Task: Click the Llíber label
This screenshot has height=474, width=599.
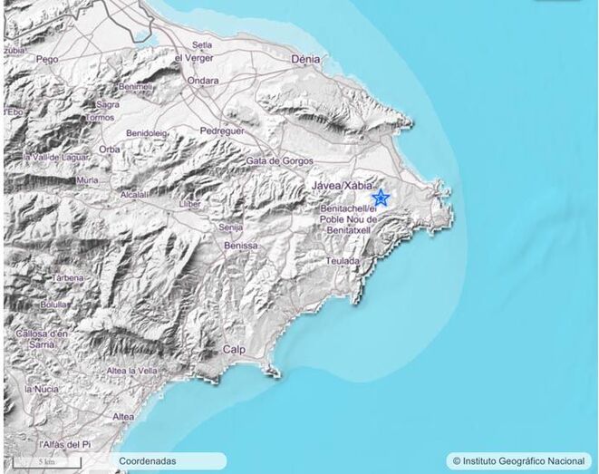Action: (190, 204)
